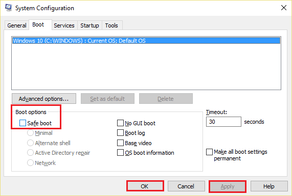Enable the Safe boot checkbox

23,123
